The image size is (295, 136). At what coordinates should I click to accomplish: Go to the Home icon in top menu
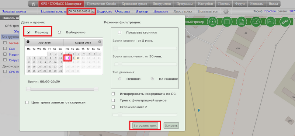(33, 4)
